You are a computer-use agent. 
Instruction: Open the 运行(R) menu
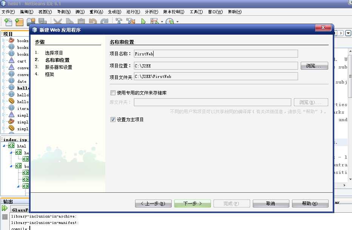pyautogui.click(x=133, y=12)
